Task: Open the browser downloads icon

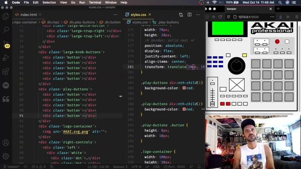Action: 281,17
